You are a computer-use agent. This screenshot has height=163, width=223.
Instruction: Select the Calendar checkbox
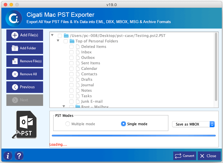click(x=71, y=69)
